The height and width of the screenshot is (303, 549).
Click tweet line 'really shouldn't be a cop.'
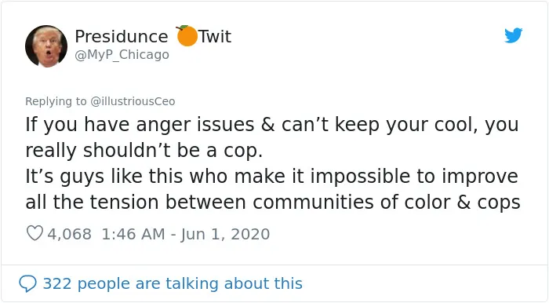(x=144, y=151)
